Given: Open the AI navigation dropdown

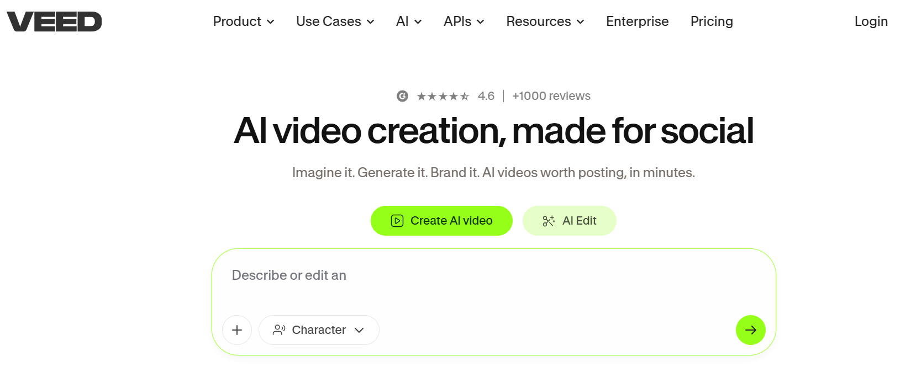Looking at the screenshot, I should [409, 22].
